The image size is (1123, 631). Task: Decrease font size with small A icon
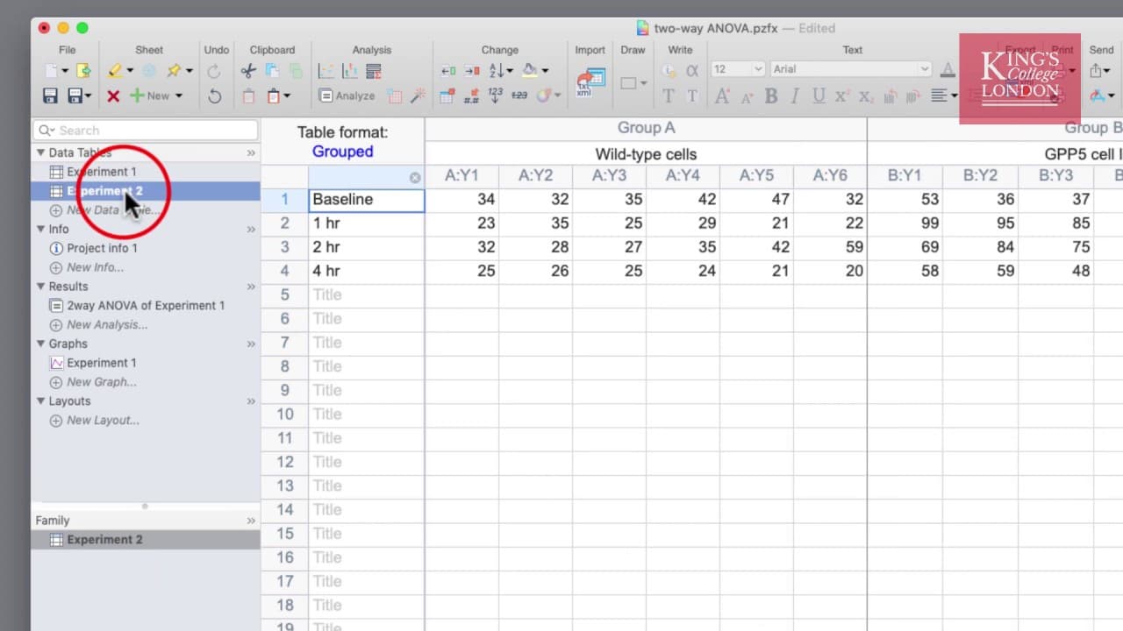(747, 96)
